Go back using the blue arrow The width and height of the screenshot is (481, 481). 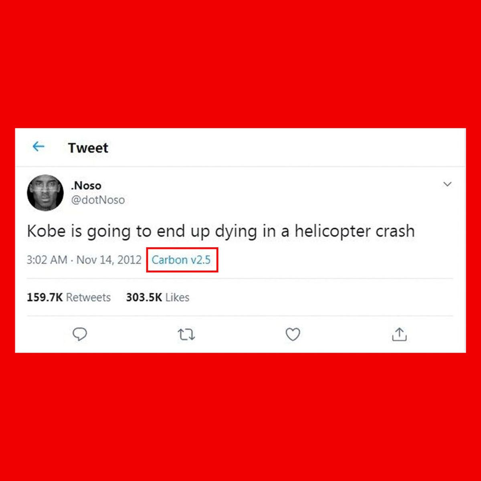coord(38,147)
